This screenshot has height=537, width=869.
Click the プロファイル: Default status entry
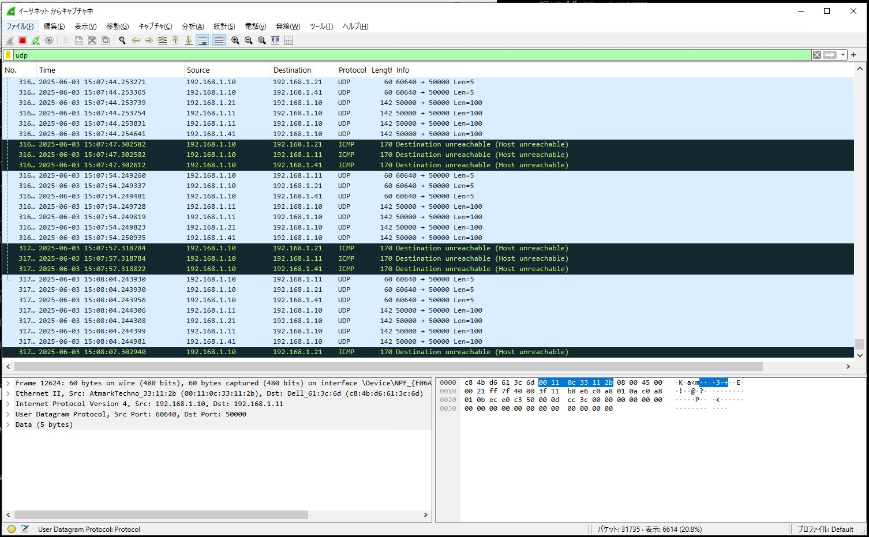click(x=825, y=529)
